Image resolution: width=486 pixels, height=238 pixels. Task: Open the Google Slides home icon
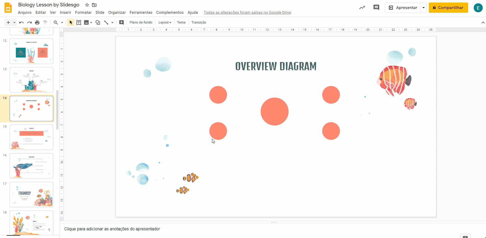(8, 8)
